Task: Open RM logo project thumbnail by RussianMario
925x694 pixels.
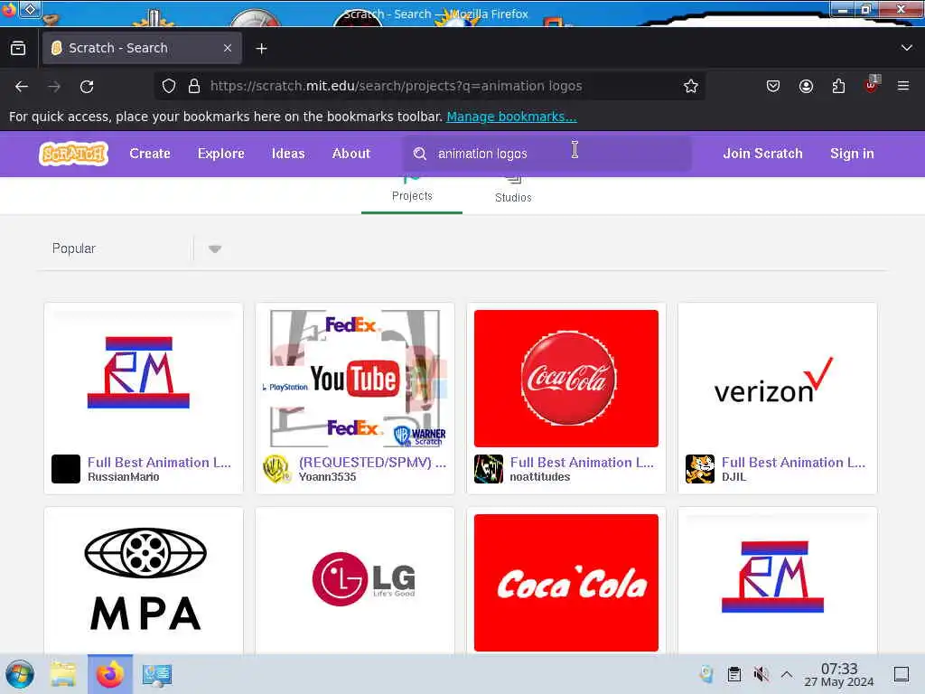Action: point(144,379)
